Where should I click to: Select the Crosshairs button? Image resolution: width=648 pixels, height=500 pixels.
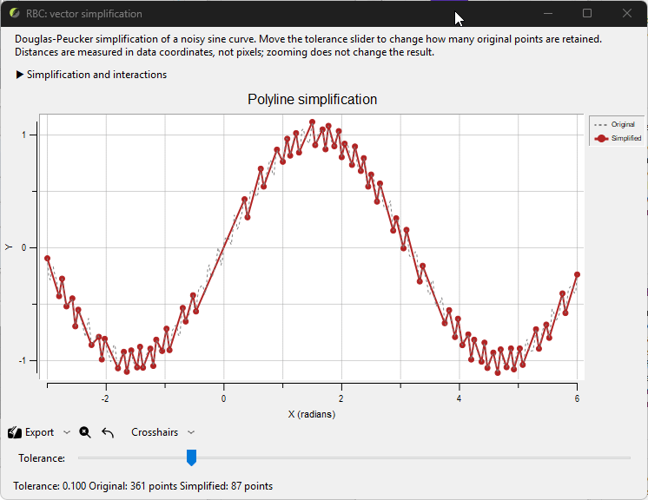coord(155,432)
